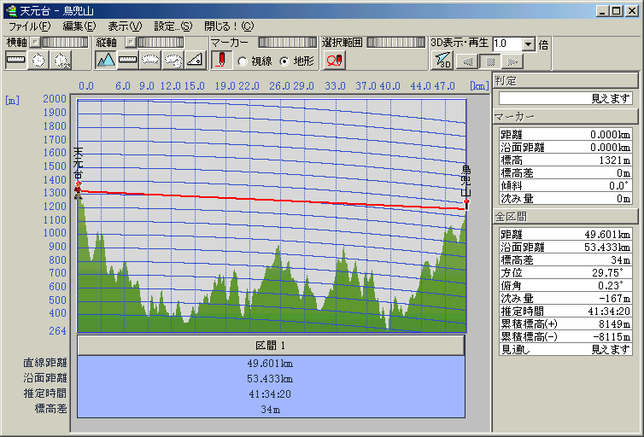The height and width of the screenshot is (437, 644).
Task: Click the marker slider bar
Action: point(286,42)
